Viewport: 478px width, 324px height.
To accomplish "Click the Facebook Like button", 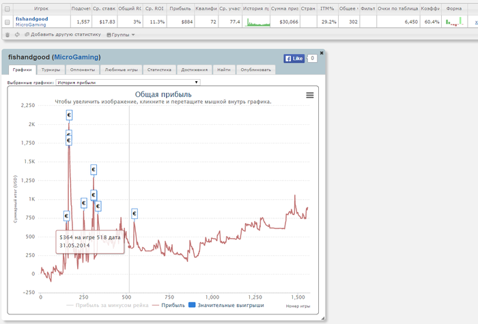I will tap(294, 59).
